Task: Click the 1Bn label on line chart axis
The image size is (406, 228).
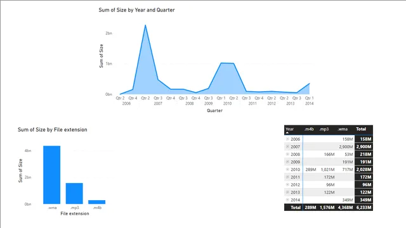Action: tap(108, 63)
